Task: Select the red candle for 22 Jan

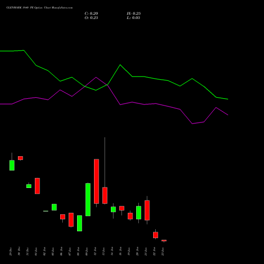Action: (x=156, y=235)
